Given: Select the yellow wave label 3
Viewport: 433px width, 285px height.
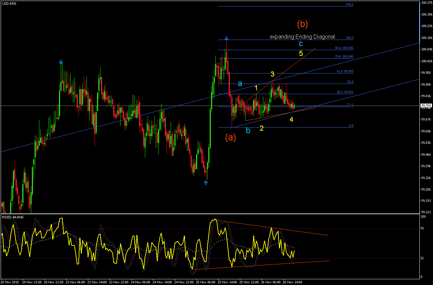Looking at the screenshot, I should pyautogui.click(x=272, y=74).
